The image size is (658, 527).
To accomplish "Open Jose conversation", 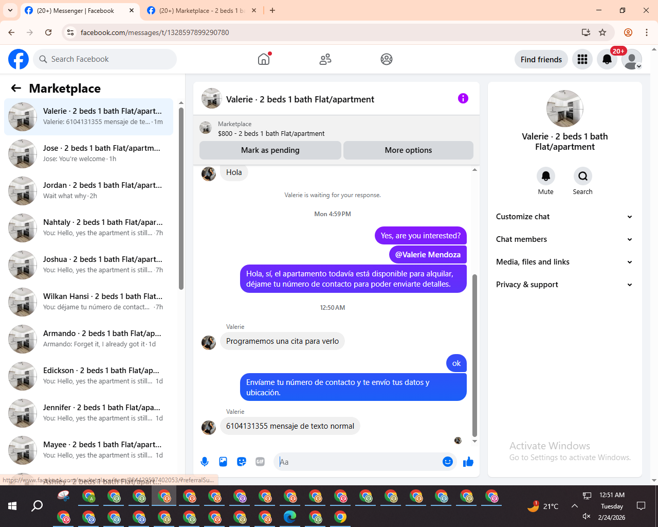I will [x=88, y=154].
